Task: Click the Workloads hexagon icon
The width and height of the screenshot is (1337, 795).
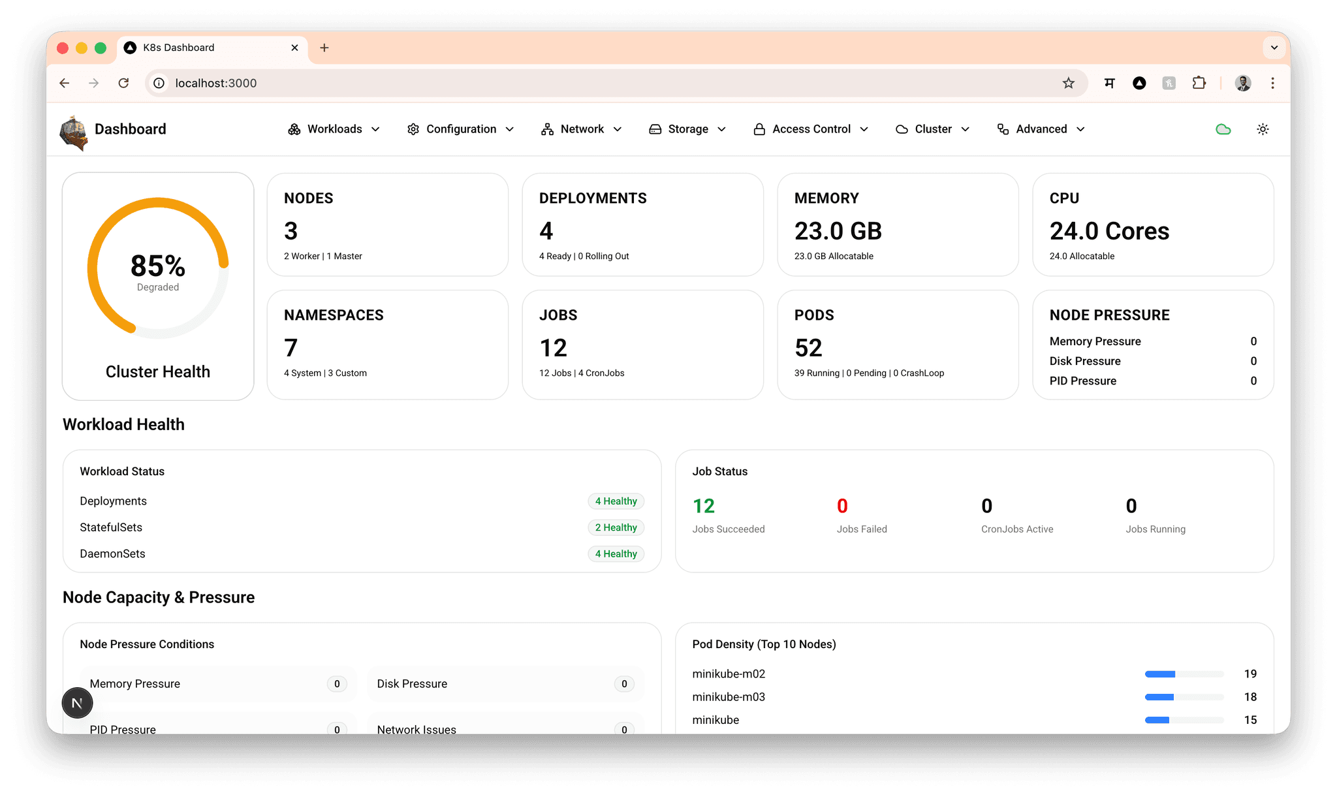Action: (x=294, y=129)
